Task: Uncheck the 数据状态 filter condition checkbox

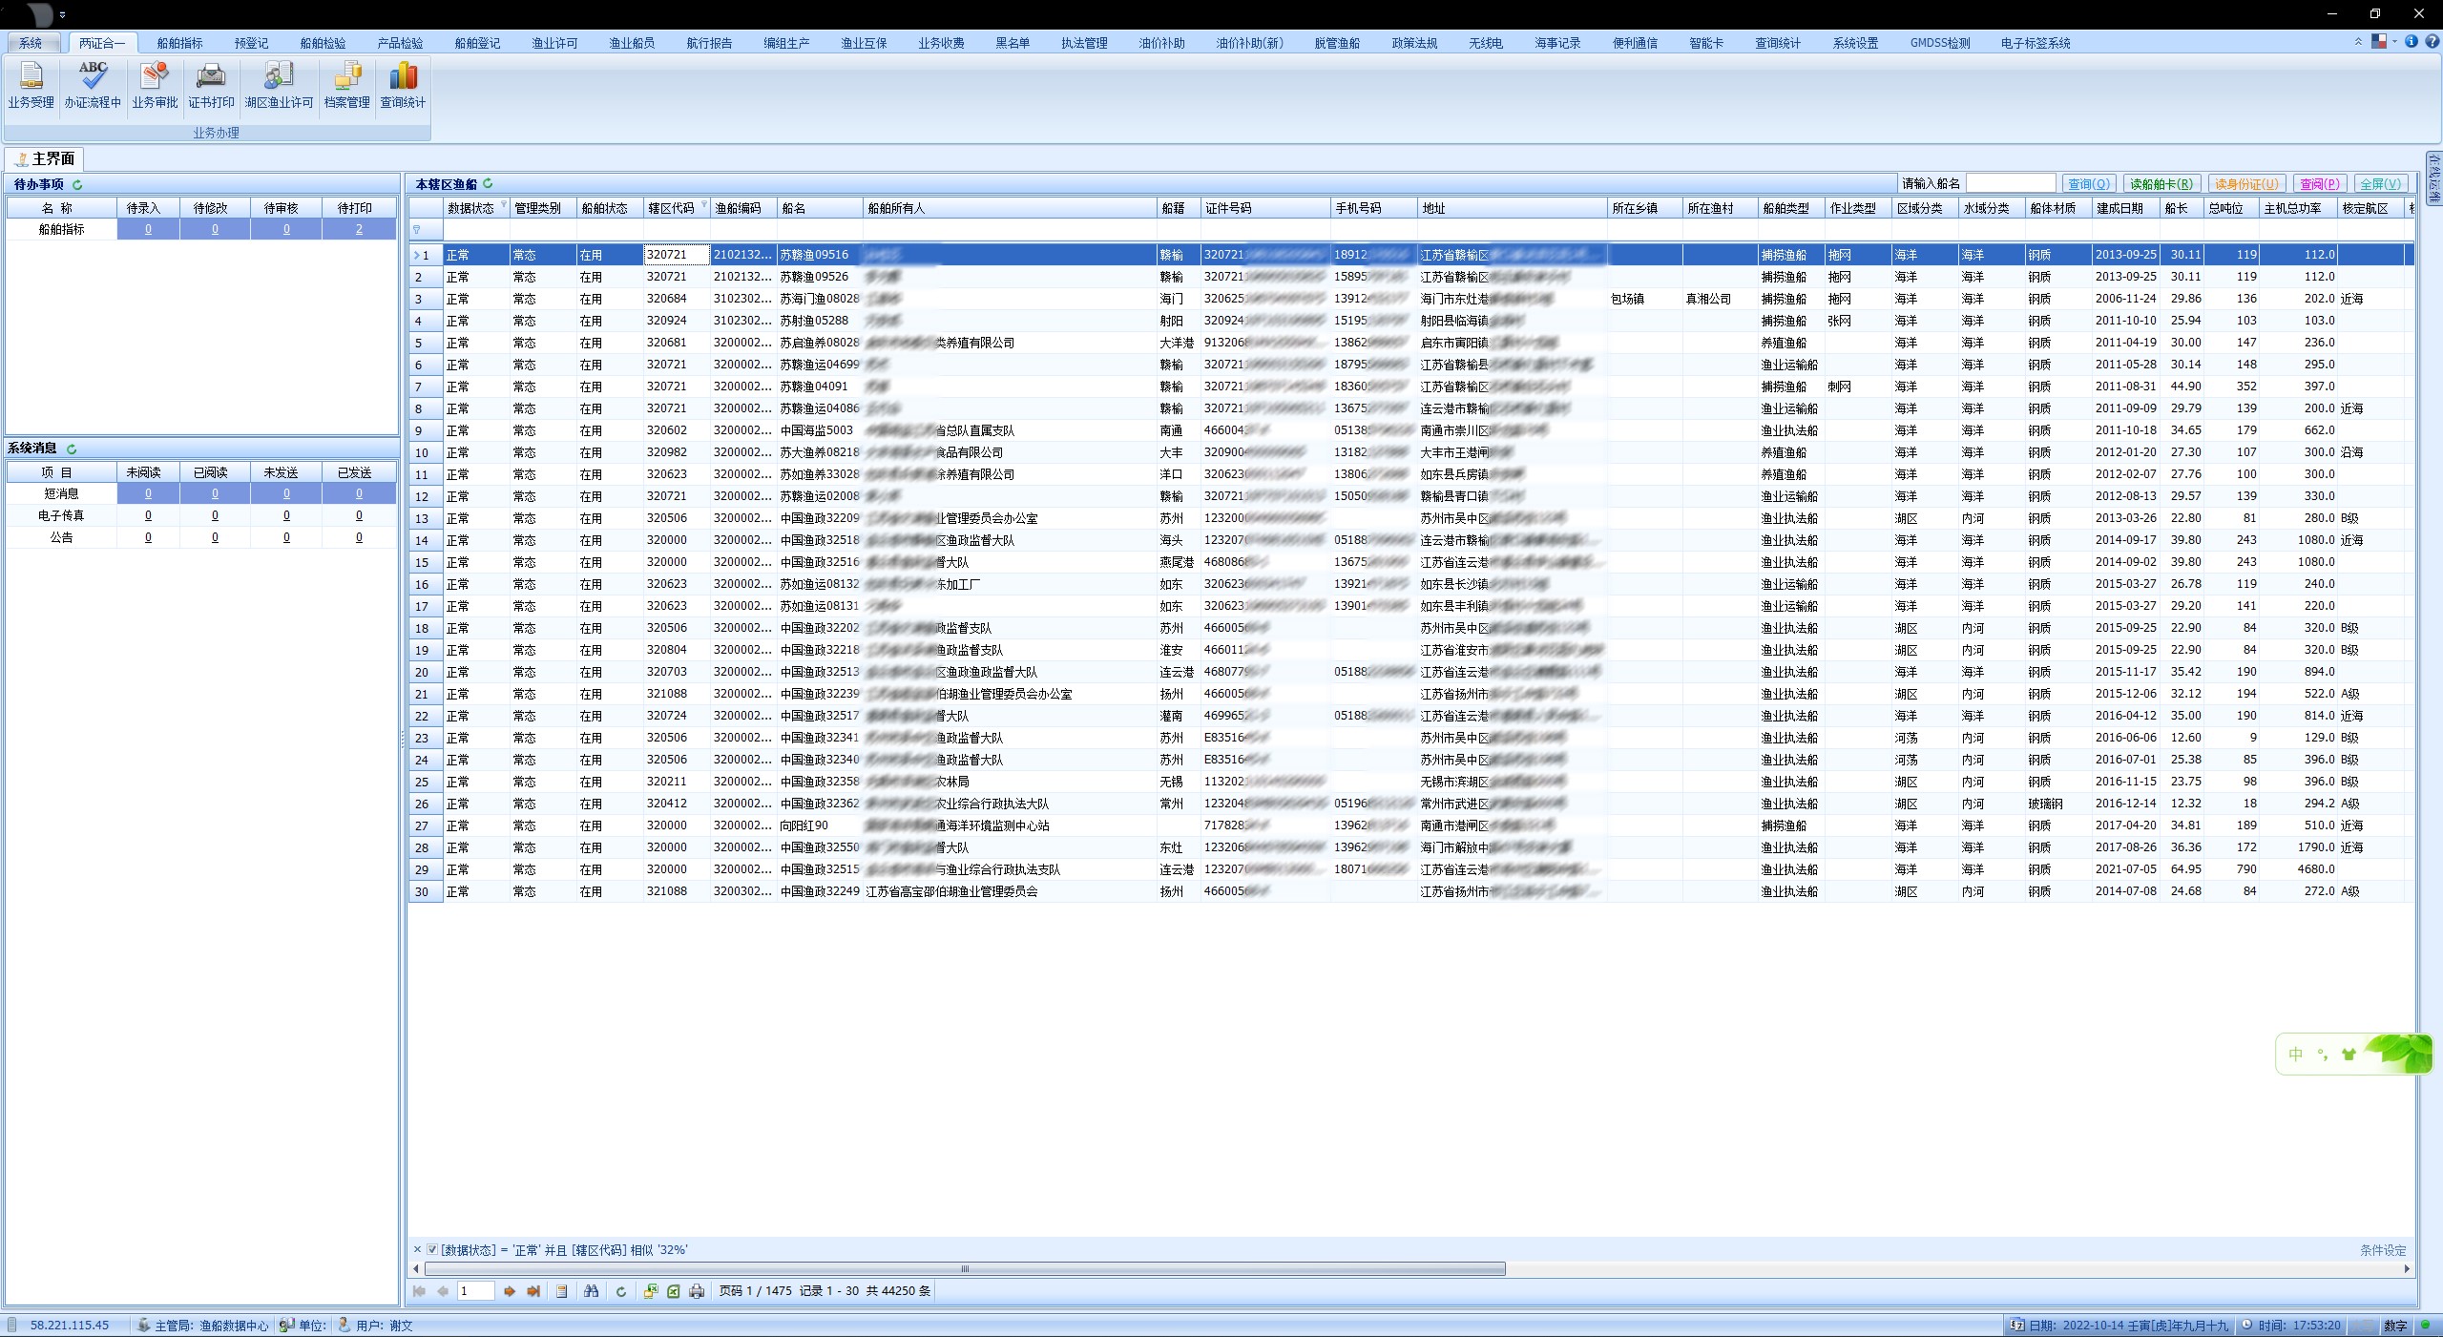Action: click(x=432, y=1249)
